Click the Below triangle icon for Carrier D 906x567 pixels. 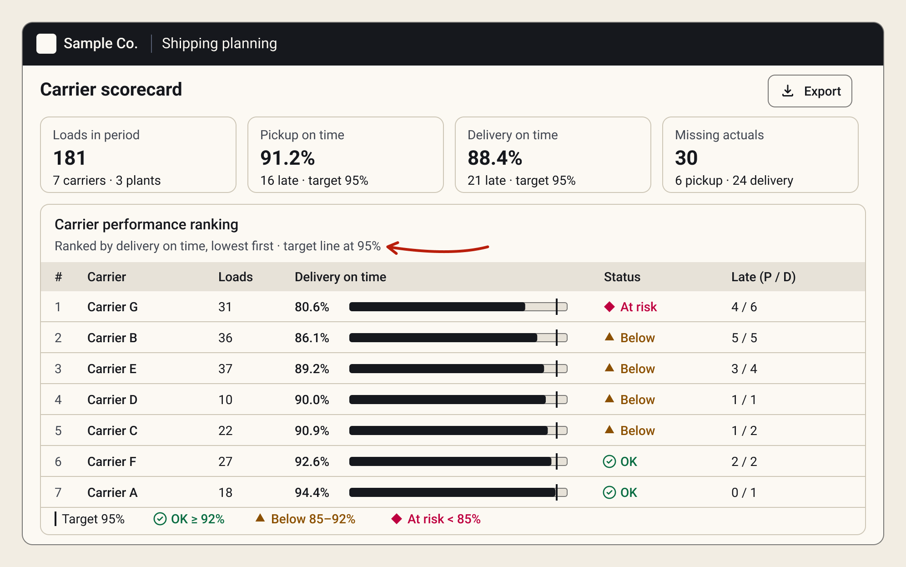(x=609, y=399)
